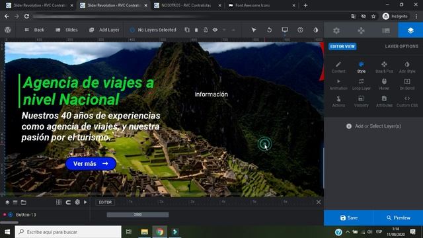The image size is (423, 238).
Task: Open the Slides menu
Action: point(67,30)
